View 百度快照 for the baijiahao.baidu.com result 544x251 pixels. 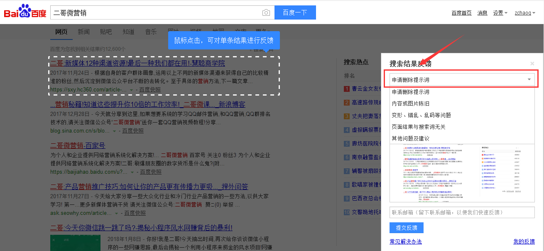[151, 172]
